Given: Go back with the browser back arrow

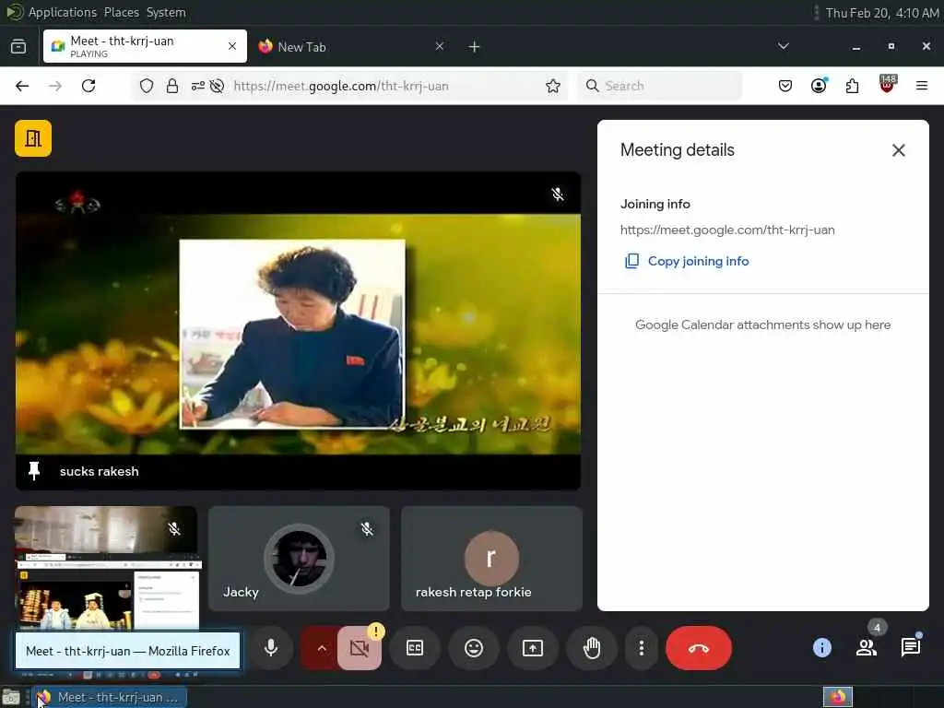Looking at the screenshot, I should click(22, 86).
